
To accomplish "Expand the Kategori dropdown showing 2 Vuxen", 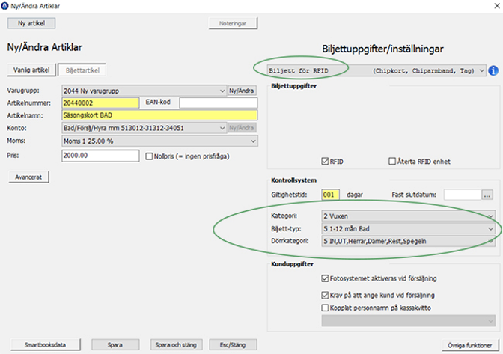I will pos(409,216).
